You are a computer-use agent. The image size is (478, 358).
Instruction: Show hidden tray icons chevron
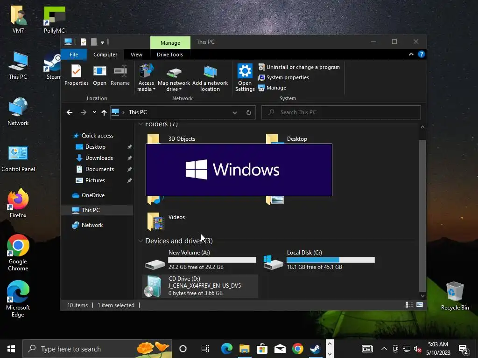384,349
